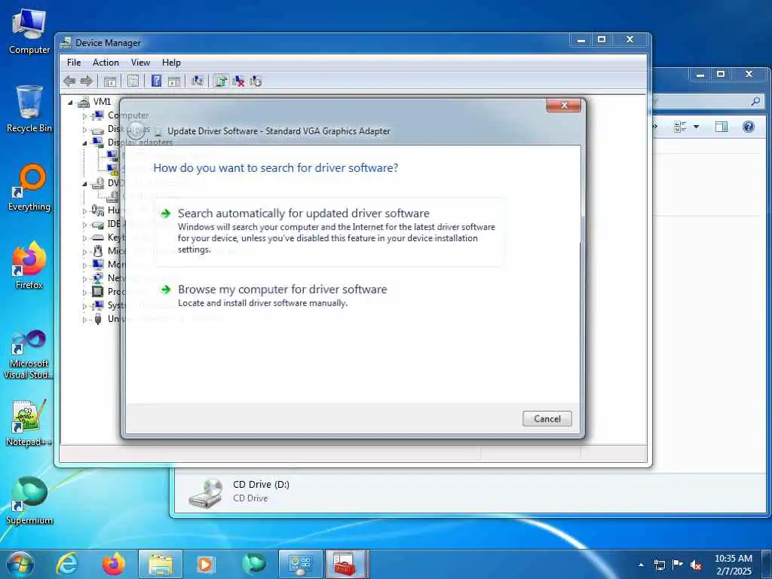Select the Supermium desktop shortcut
The width and height of the screenshot is (772, 579).
[29, 501]
